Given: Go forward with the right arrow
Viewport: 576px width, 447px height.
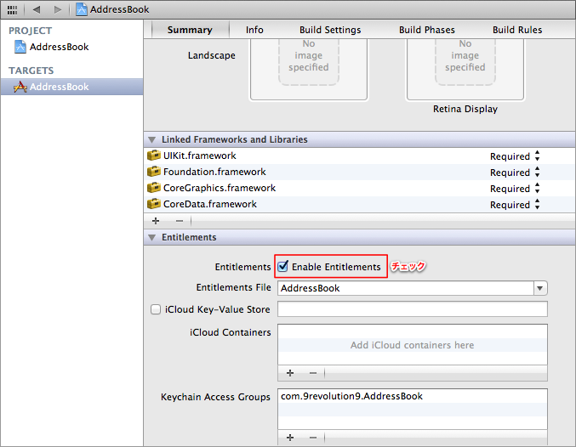Looking at the screenshot, I should (x=58, y=9).
